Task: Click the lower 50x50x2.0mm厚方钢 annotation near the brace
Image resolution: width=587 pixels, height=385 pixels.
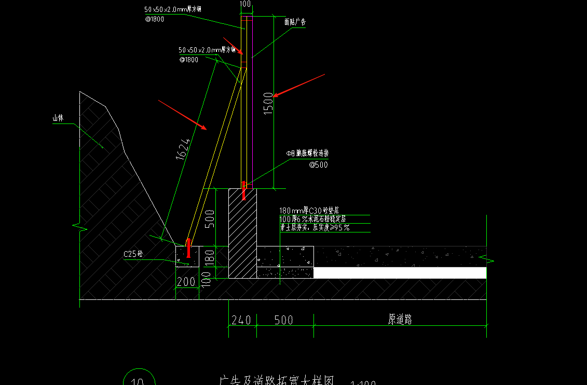Action: pos(207,50)
